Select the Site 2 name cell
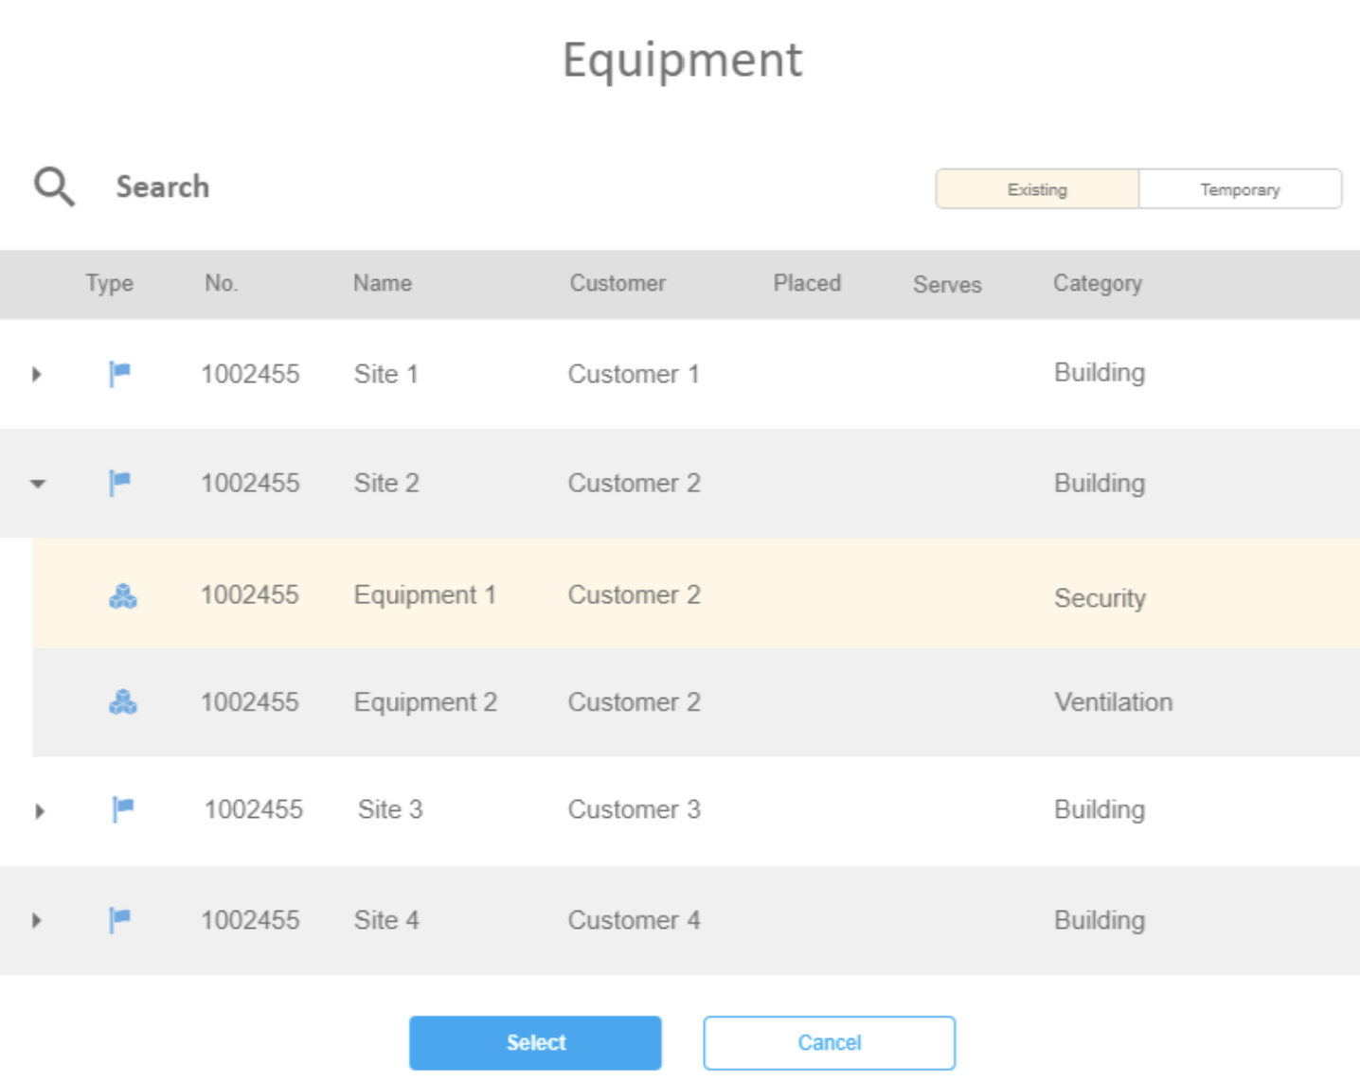 pos(386,483)
